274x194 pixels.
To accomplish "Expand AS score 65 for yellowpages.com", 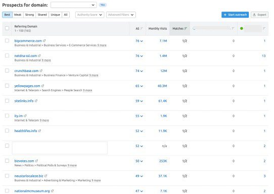I will click(139, 86).
